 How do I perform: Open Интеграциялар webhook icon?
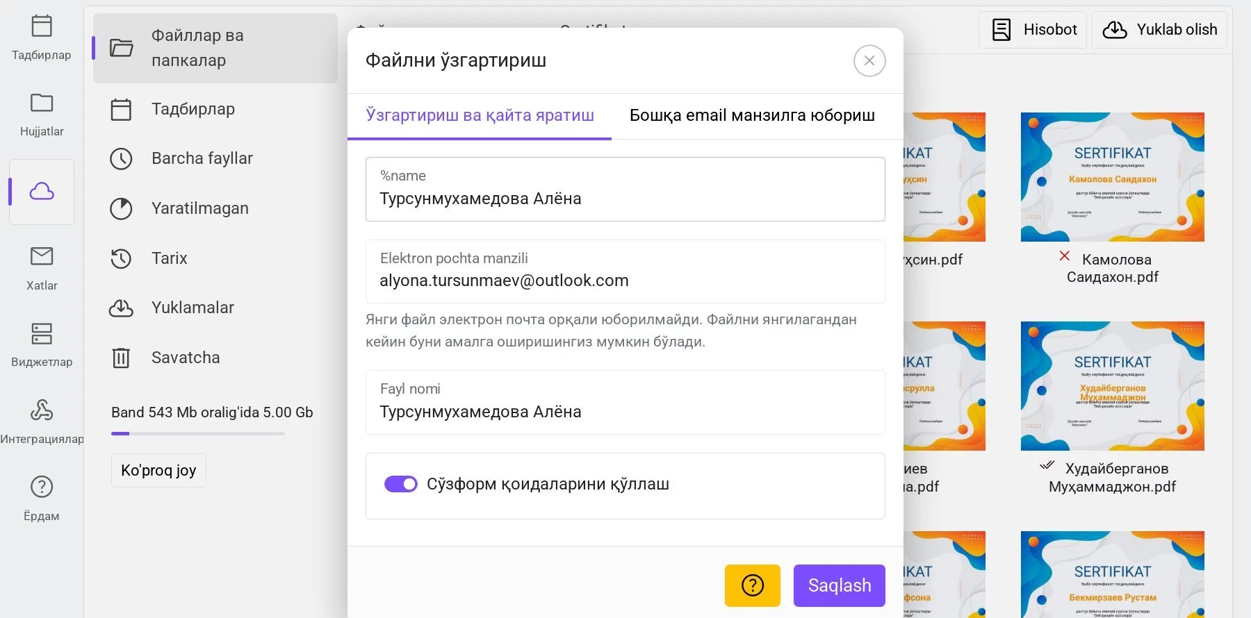click(x=42, y=410)
